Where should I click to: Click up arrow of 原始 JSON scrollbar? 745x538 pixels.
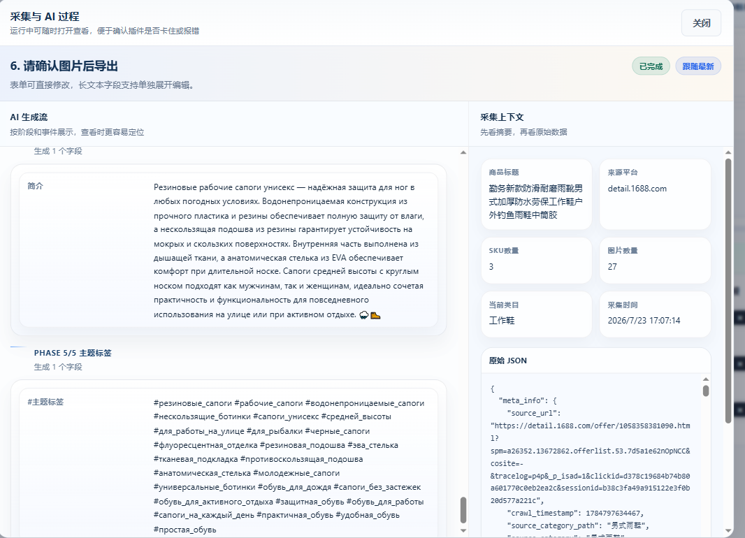point(706,379)
